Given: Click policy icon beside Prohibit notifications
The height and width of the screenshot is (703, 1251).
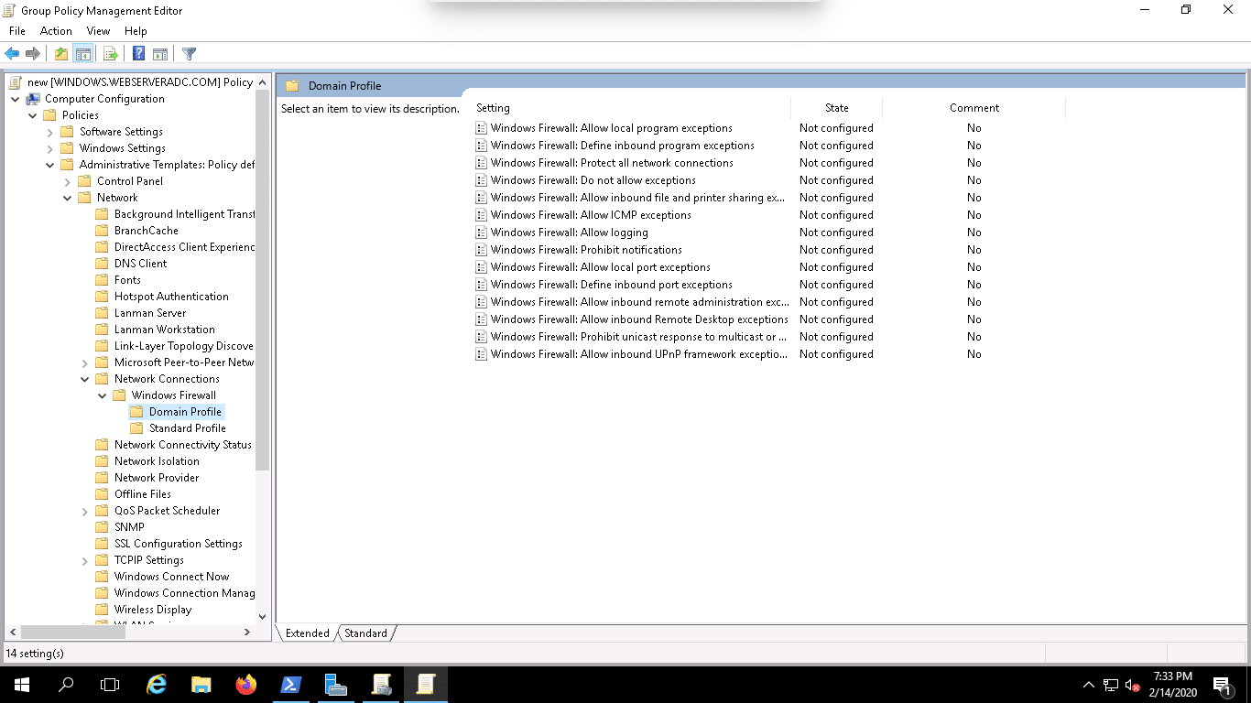Looking at the screenshot, I should click(481, 250).
